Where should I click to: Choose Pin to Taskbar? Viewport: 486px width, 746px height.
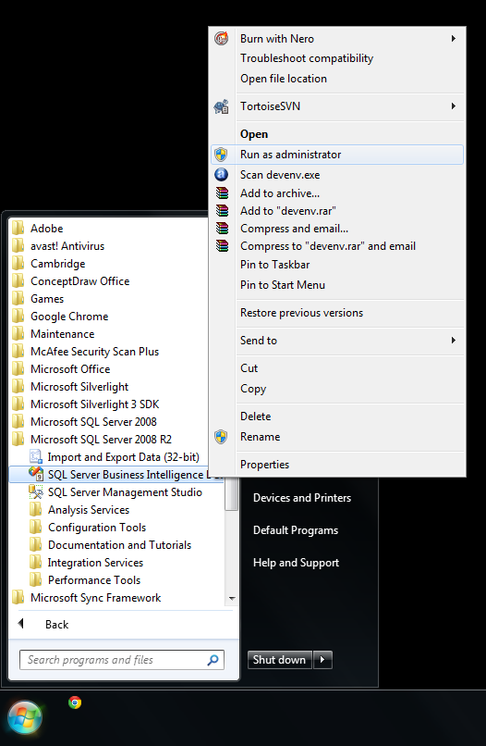[x=275, y=265]
